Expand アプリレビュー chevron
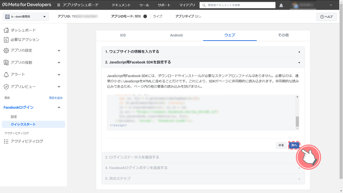The width and height of the screenshot is (343, 193). click(x=59, y=87)
